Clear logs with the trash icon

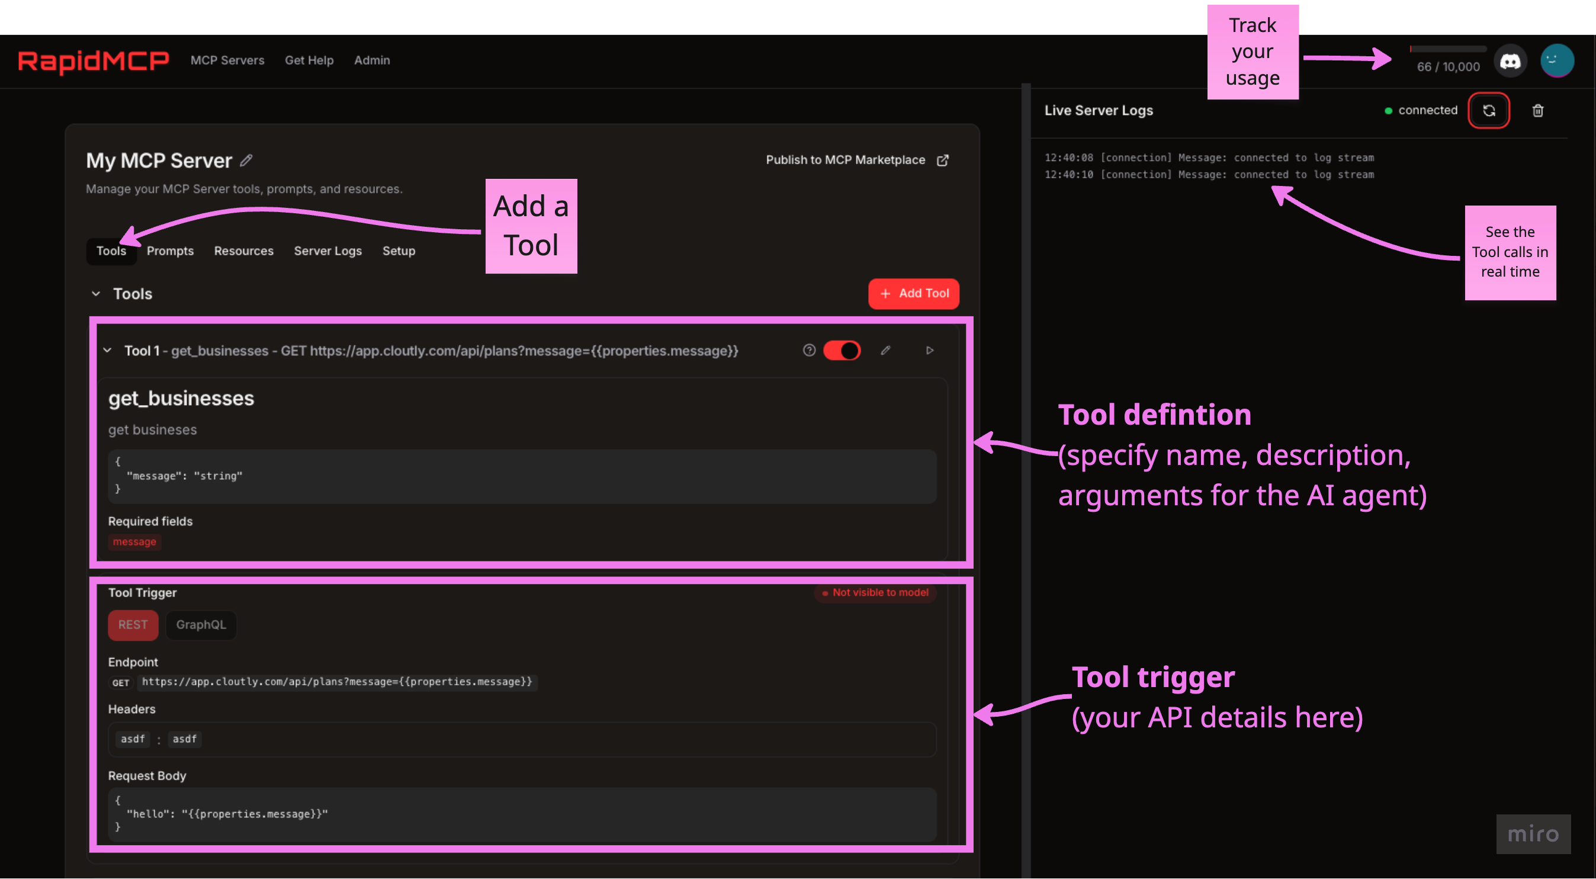click(1538, 110)
